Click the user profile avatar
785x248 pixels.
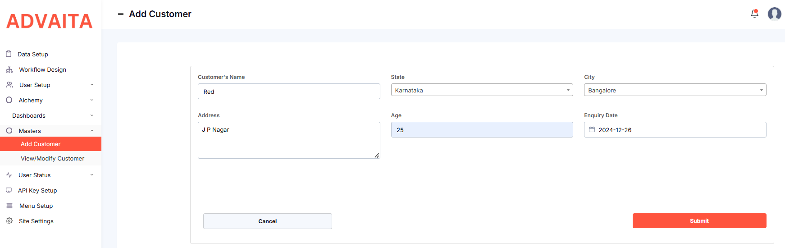[774, 14]
